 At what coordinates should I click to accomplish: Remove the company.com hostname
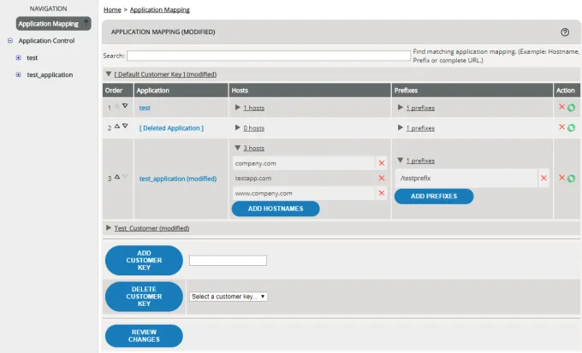tap(381, 163)
